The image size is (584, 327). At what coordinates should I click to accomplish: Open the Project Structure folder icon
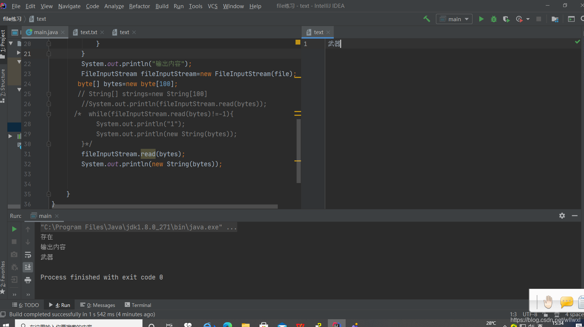tap(555, 19)
